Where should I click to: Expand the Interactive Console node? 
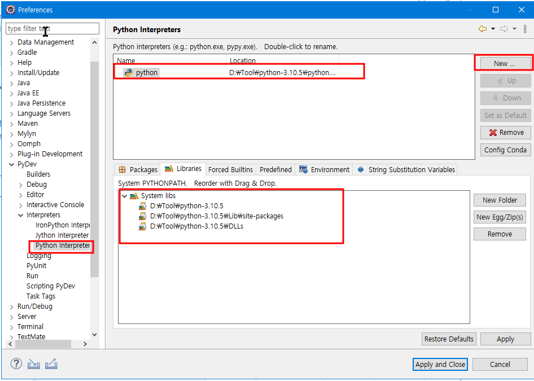click(x=21, y=205)
